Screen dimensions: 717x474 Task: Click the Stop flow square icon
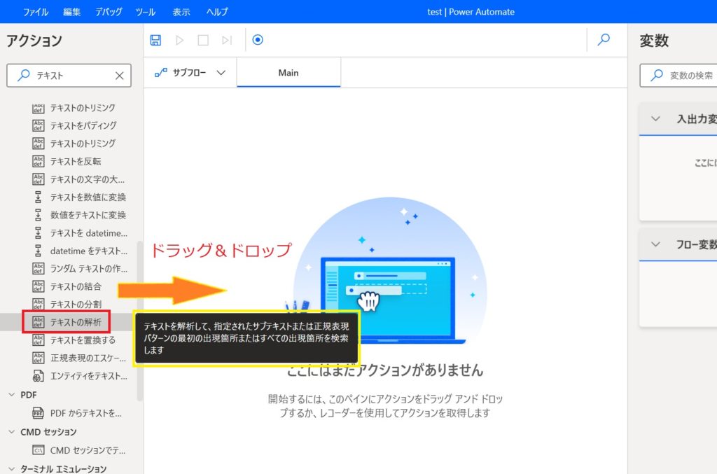pyautogui.click(x=203, y=40)
